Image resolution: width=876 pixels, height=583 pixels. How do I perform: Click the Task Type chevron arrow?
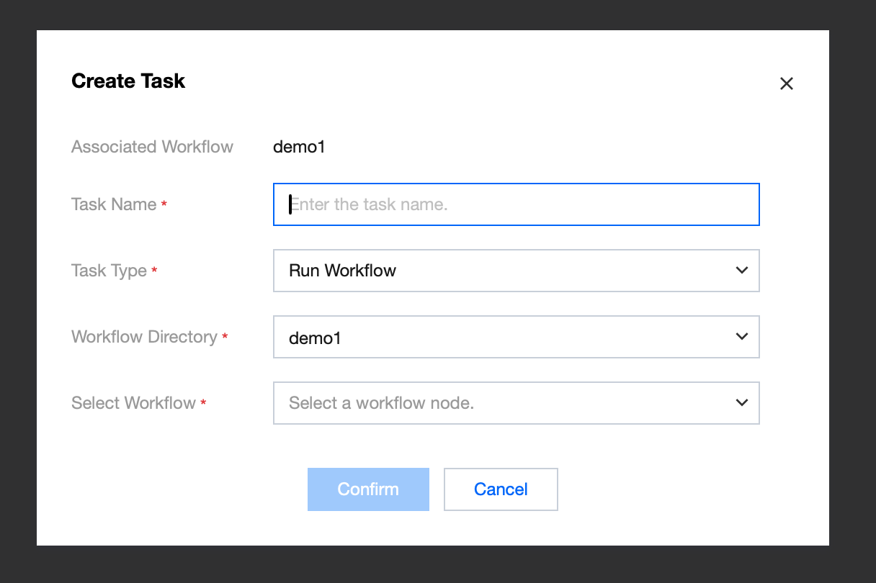click(741, 271)
